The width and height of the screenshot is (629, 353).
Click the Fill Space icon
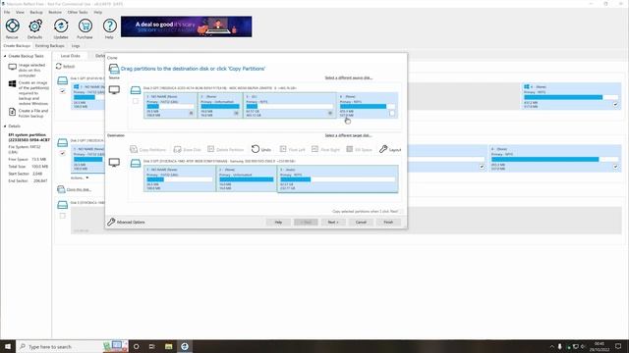pos(350,149)
